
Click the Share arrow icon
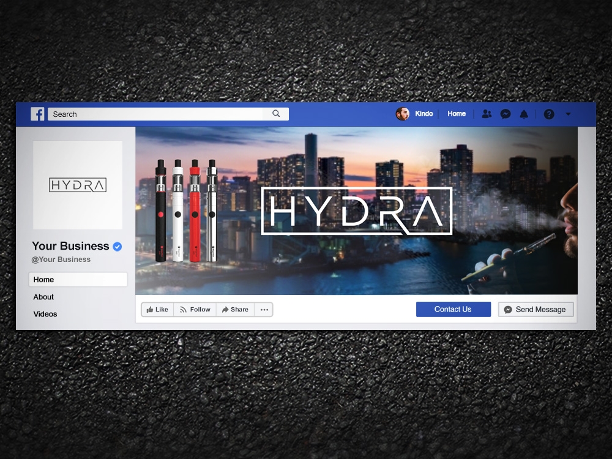pos(225,309)
